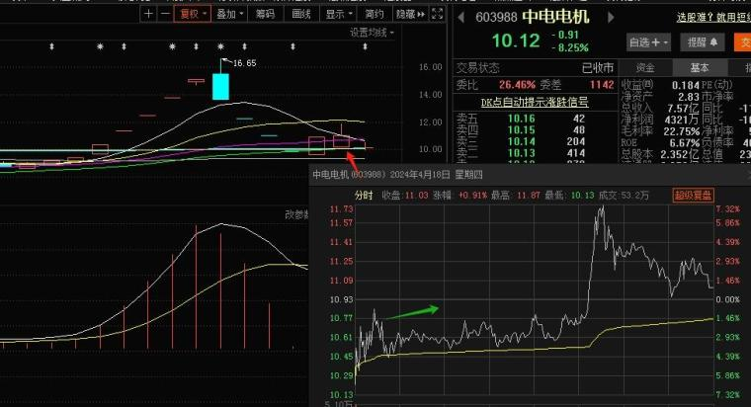Viewport: 751px width, 407px height.
Task: Toggle fullscreen chart view icon
Action: [x=438, y=15]
